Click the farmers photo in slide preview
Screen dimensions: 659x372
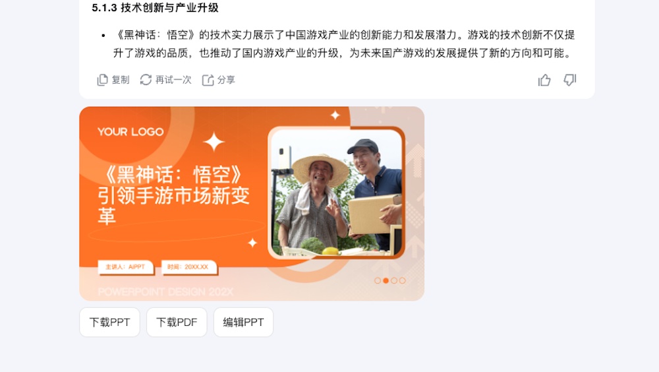tap(336, 193)
